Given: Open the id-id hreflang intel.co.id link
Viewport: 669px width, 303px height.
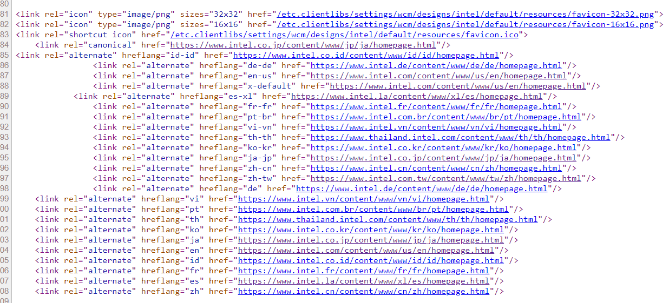Looking at the screenshot, I should [x=366, y=55].
